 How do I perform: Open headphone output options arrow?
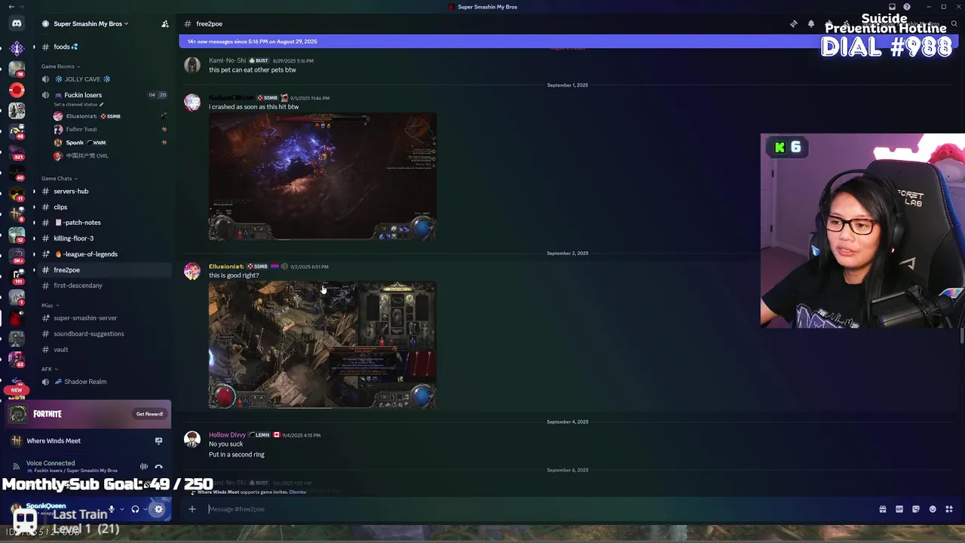pyautogui.click(x=145, y=509)
